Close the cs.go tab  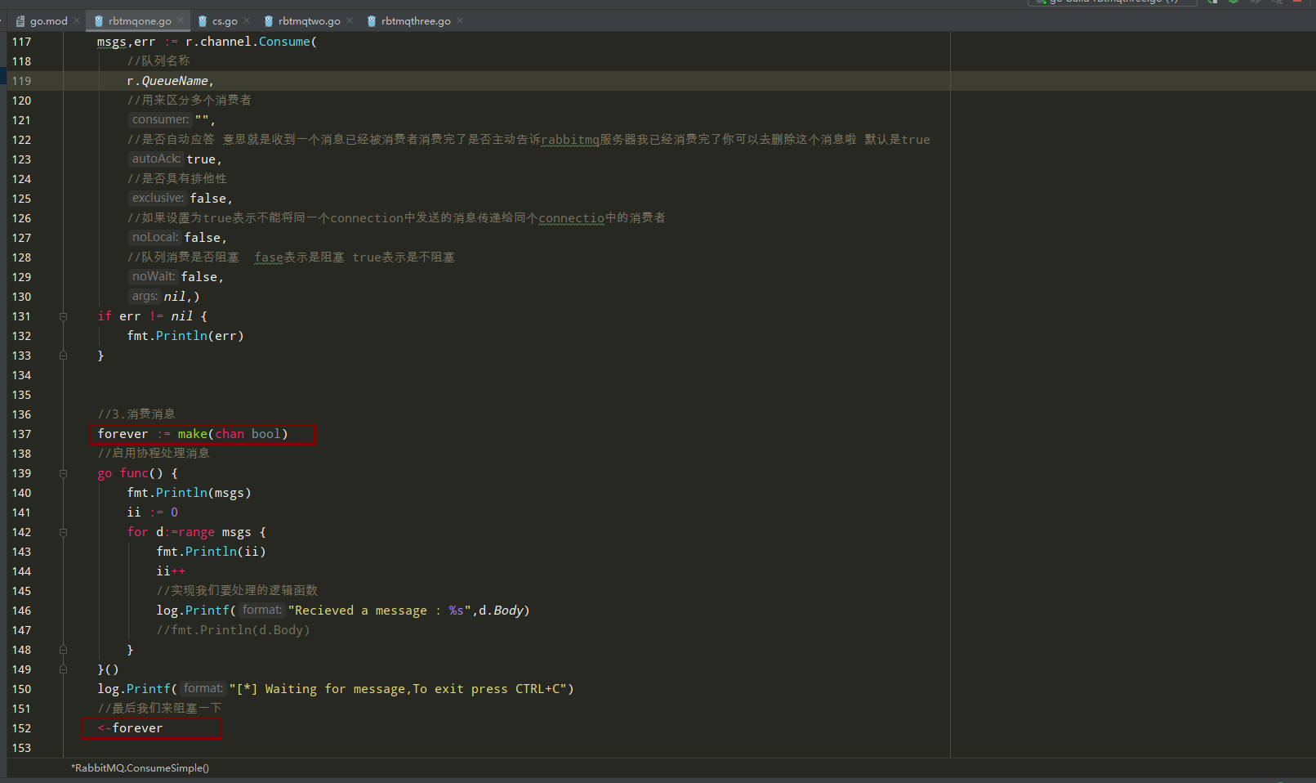point(247,20)
